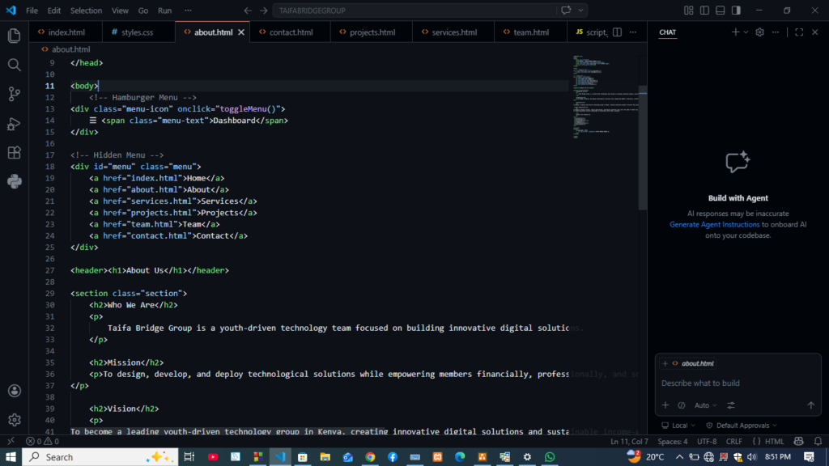The height and width of the screenshot is (466, 829).
Task: Click the Windows taskbar Search box
Action: pos(100,457)
